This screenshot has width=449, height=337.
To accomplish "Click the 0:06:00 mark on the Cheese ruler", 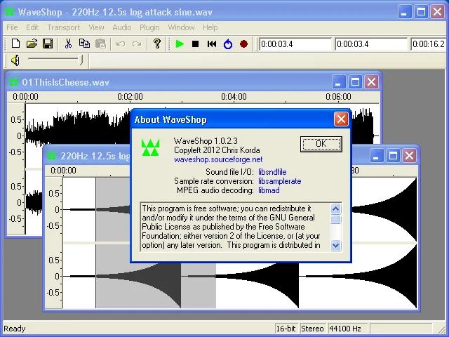I will coord(338,97).
